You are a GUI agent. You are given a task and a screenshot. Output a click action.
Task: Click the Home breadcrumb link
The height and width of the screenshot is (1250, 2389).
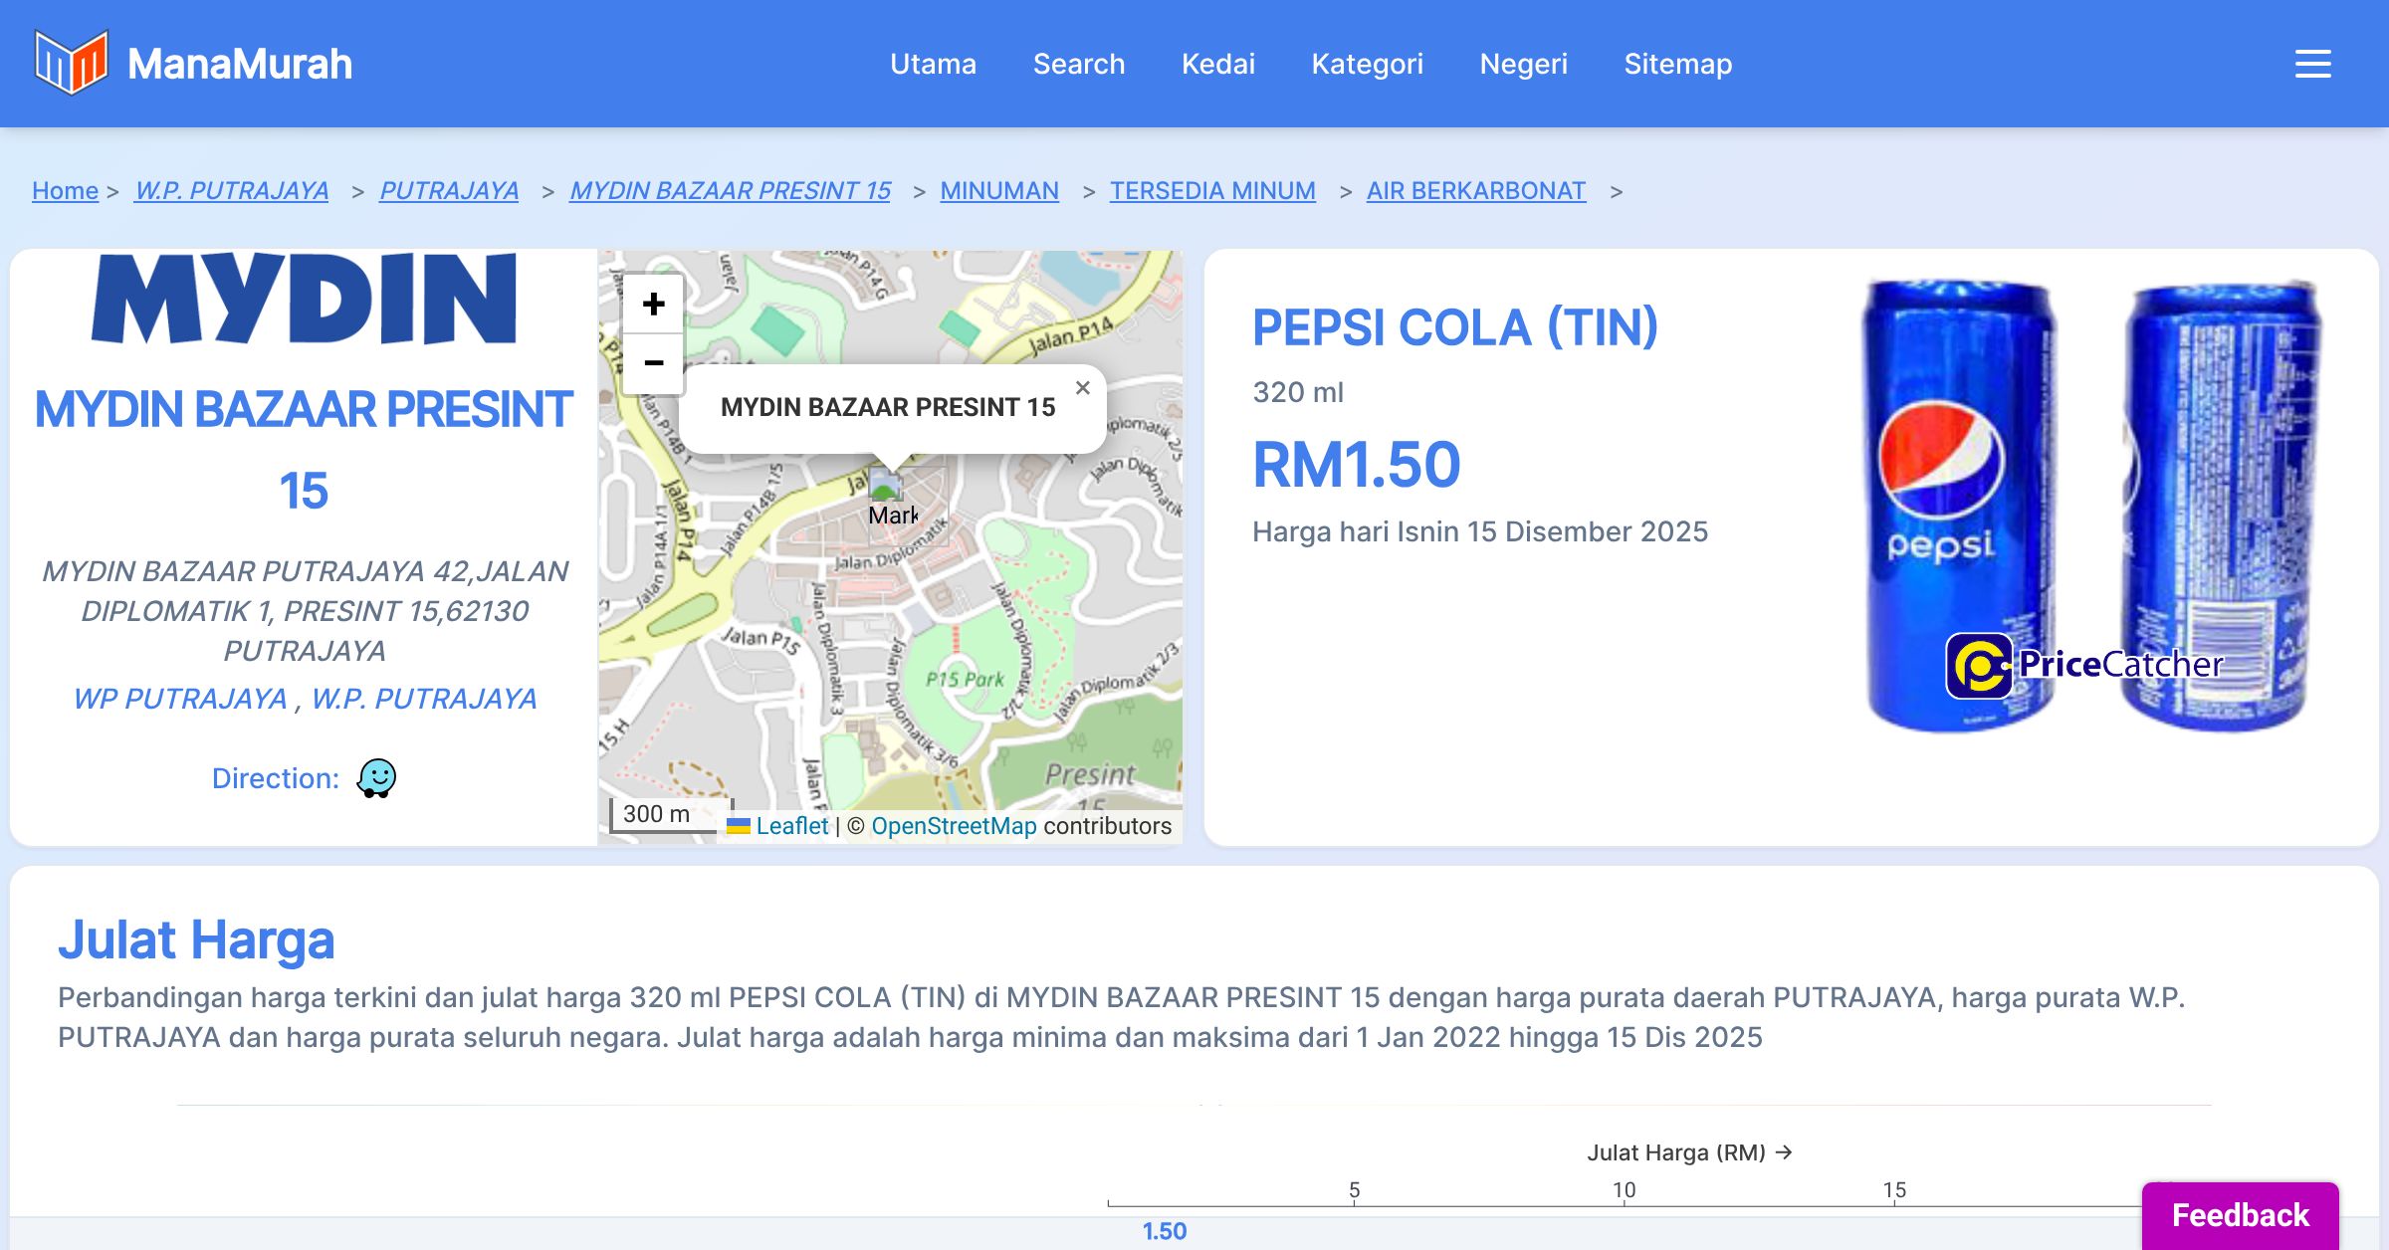point(65,190)
